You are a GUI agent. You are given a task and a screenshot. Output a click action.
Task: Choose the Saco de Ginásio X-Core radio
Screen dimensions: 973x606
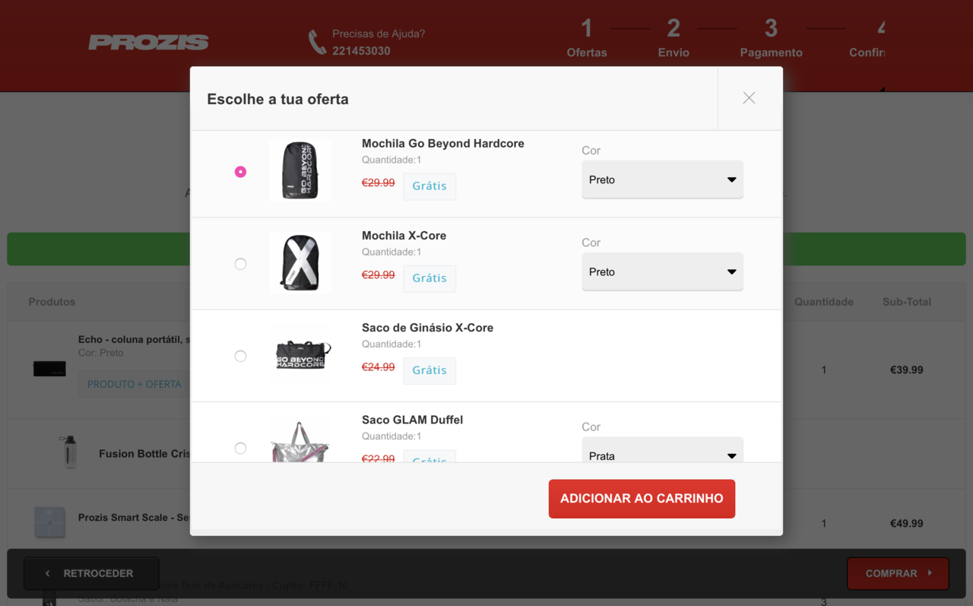pos(240,356)
